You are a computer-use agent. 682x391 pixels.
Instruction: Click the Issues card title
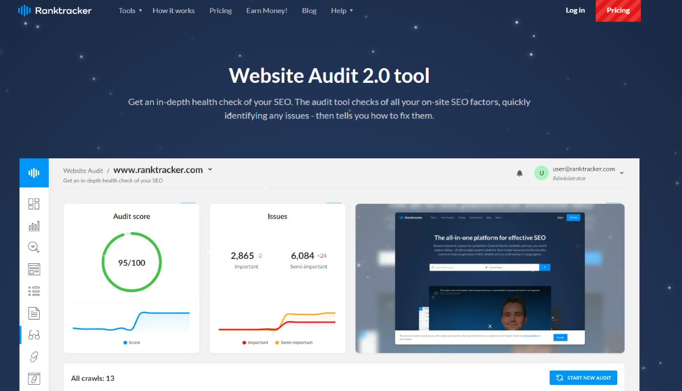(277, 216)
